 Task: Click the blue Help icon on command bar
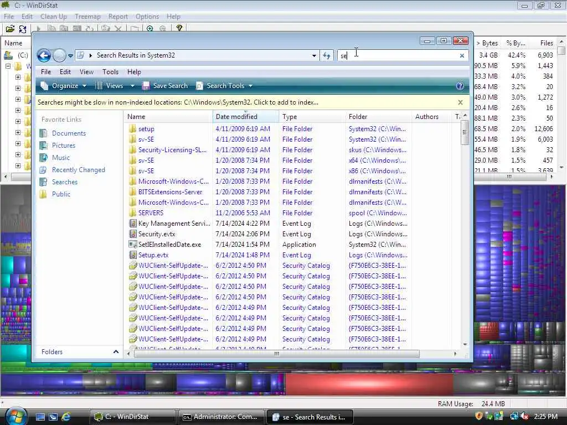pyautogui.click(x=460, y=86)
